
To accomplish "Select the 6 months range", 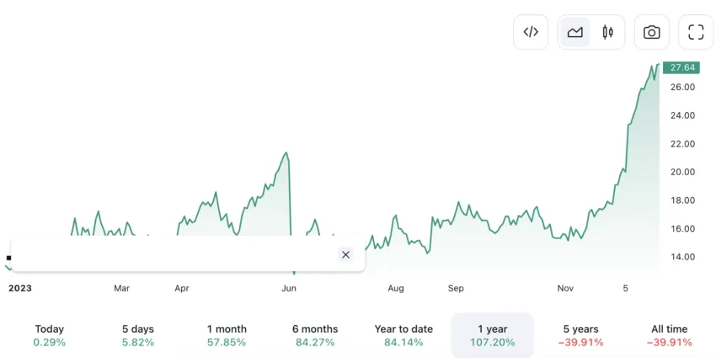I will (x=315, y=335).
